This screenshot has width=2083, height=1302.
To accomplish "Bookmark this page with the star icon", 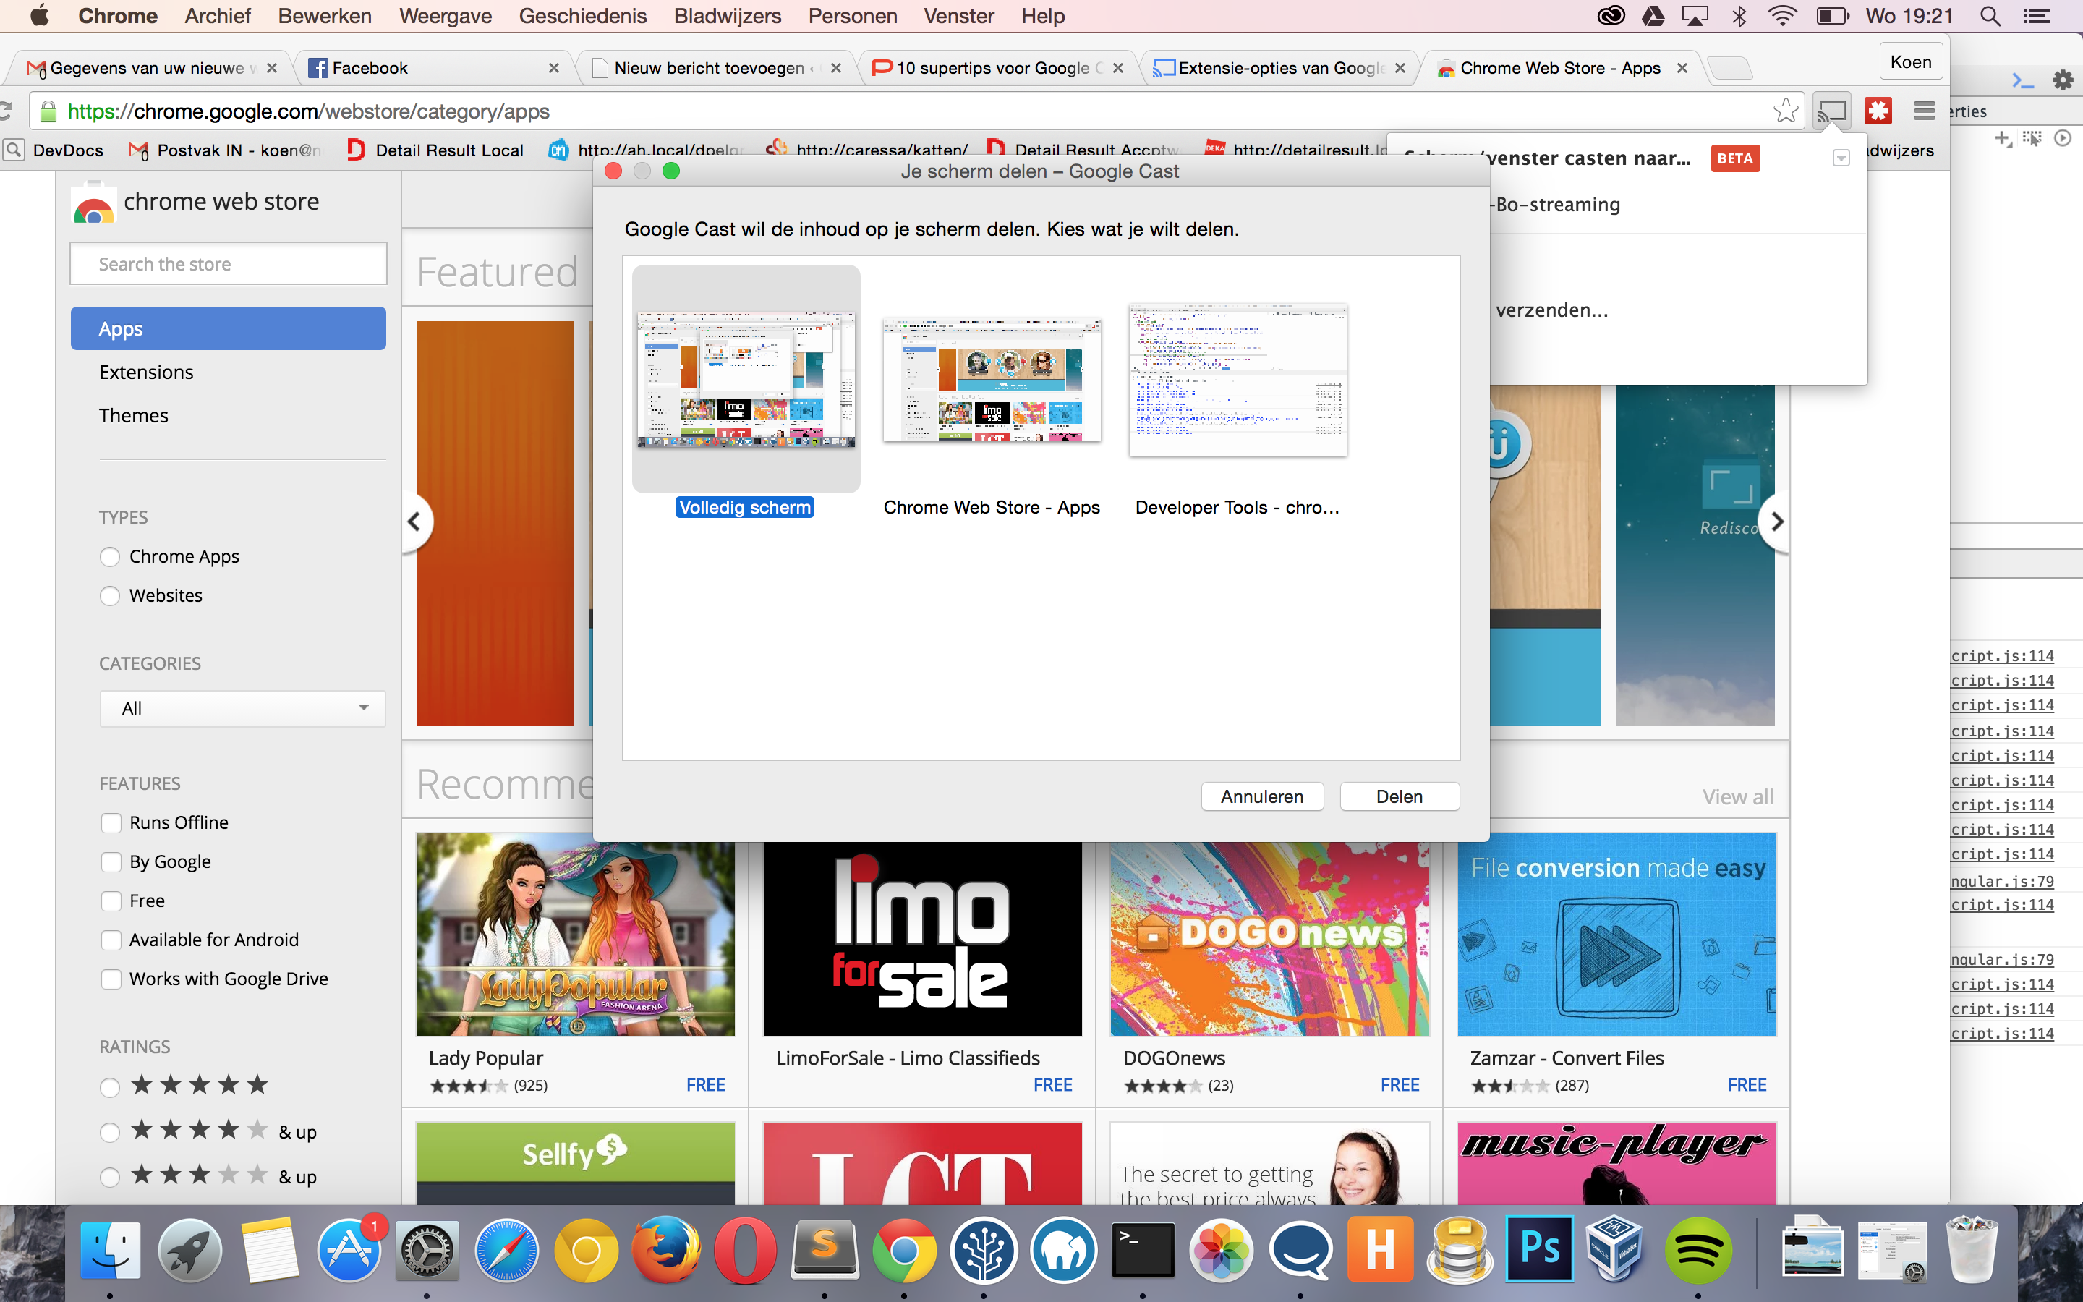I will [x=1786, y=111].
